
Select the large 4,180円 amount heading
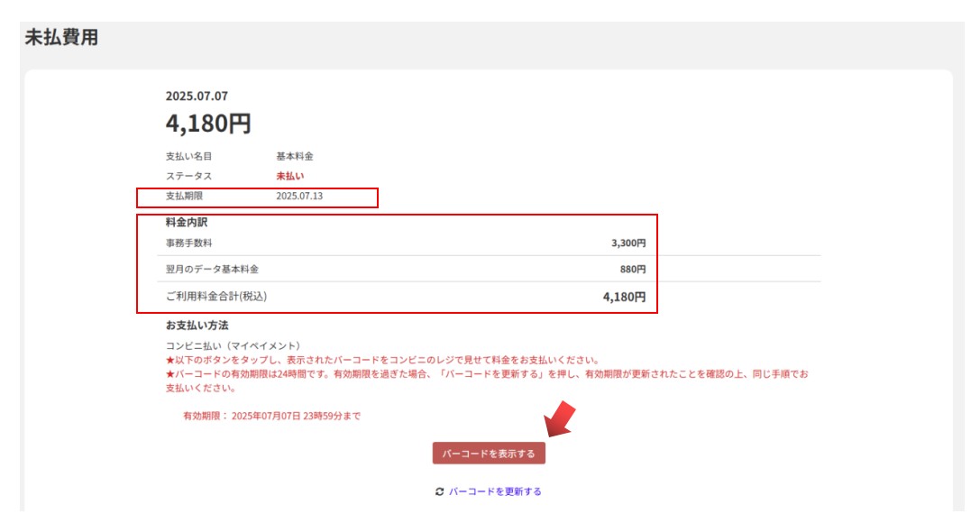click(x=208, y=124)
